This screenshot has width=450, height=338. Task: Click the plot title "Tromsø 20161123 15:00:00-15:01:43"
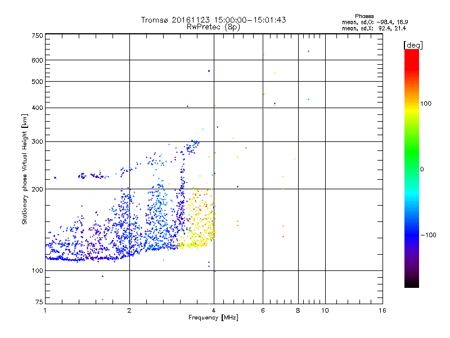(213, 20)
